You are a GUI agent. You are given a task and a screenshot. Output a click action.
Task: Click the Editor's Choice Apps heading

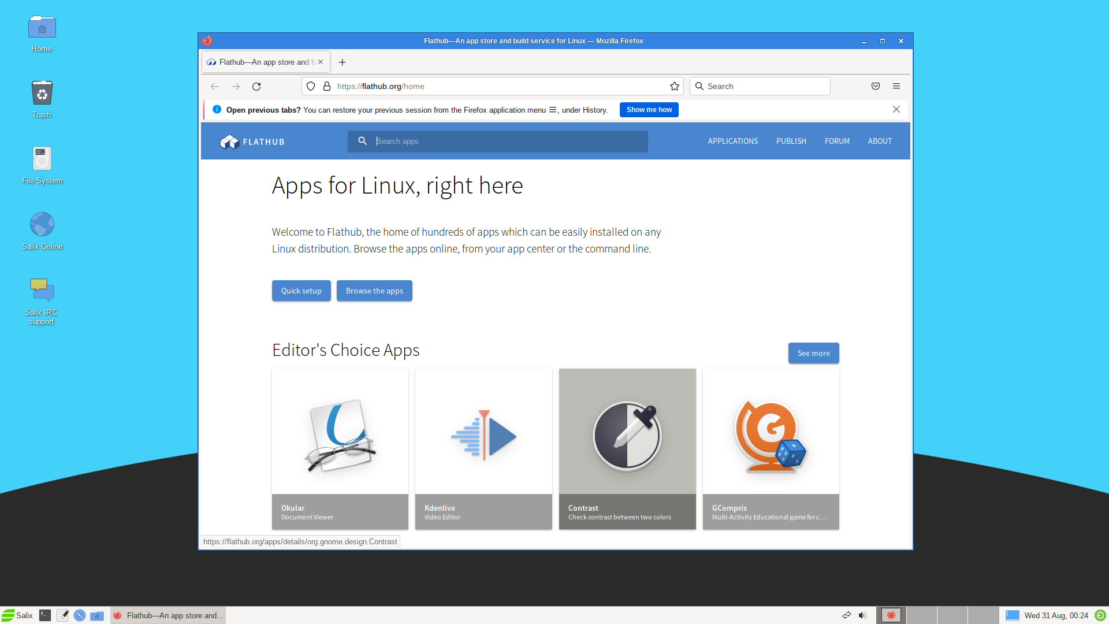pyautogui.click(x=346, y=350)
